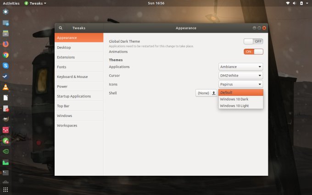
Task: Open the Icons theme dropdown
Action: tap(241, 84)
